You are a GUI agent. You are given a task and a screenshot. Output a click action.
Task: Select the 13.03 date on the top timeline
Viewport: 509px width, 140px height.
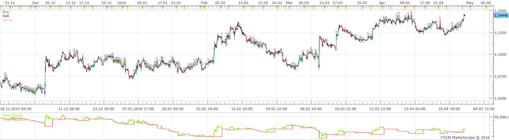(x=324, y=3)
